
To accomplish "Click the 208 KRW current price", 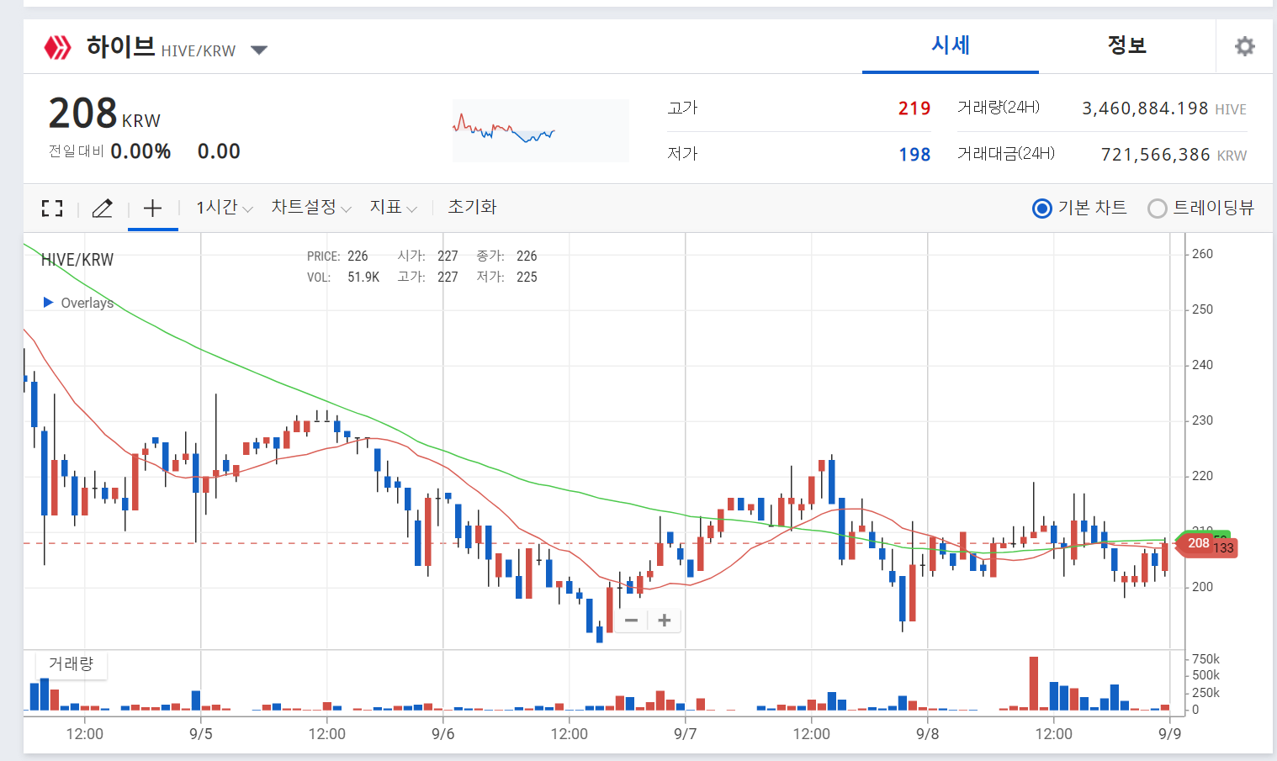I will click(x=104, y=114).
